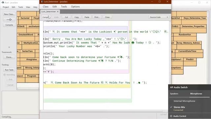
Task: Click the inheritance arrow button in BlueJ
Action: [x=9, y=20]
